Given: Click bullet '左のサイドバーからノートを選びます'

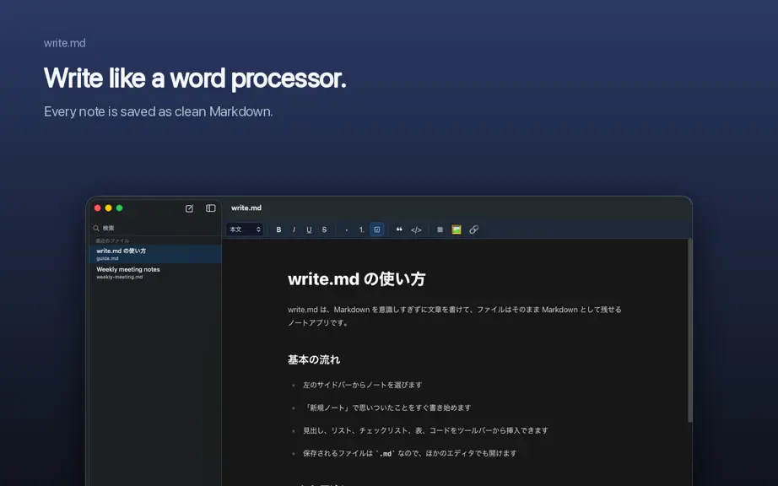Looking at the screenshot, I should (362, 385).
